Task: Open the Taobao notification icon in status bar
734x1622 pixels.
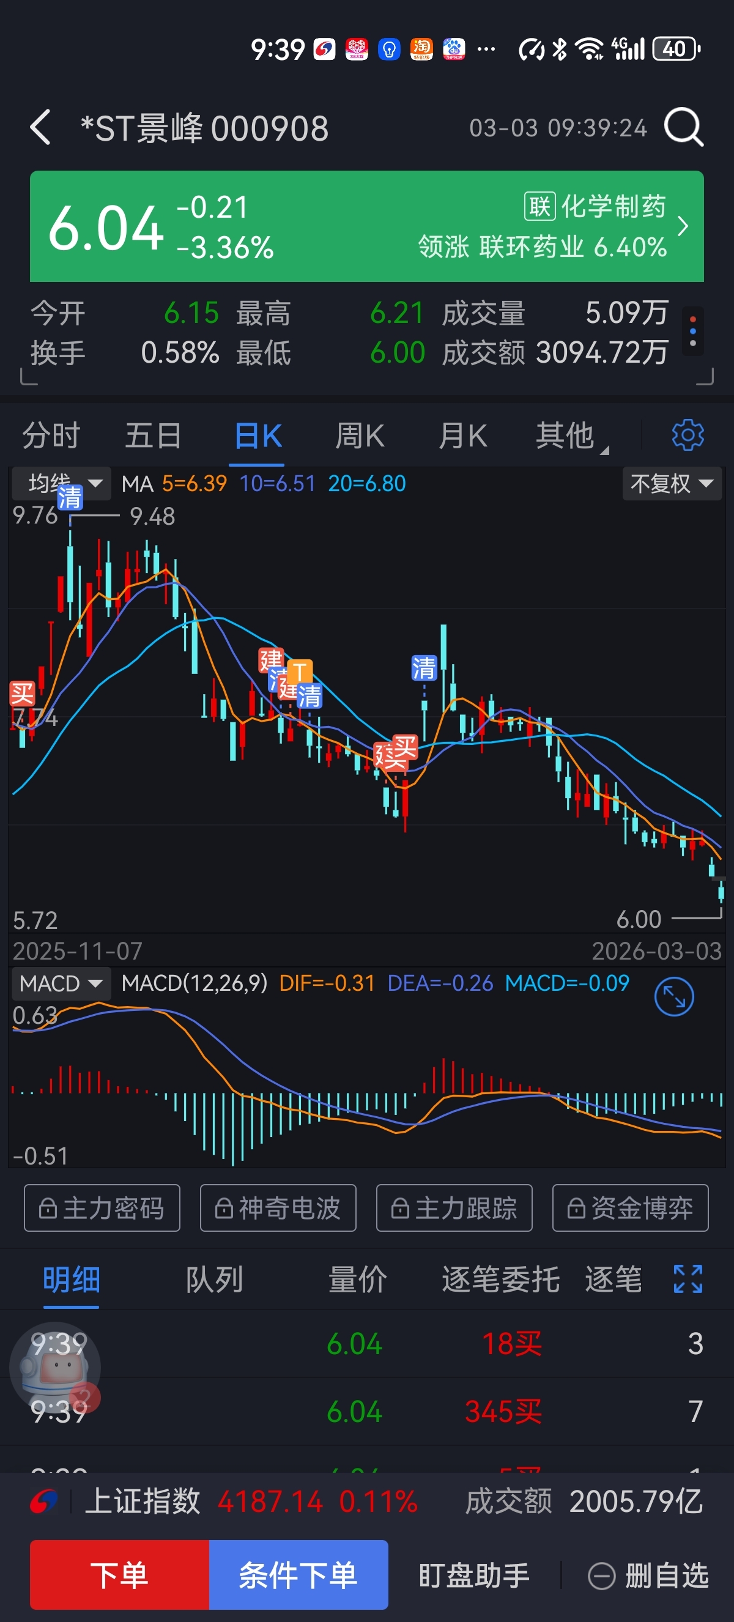Action: pos(421,48)
